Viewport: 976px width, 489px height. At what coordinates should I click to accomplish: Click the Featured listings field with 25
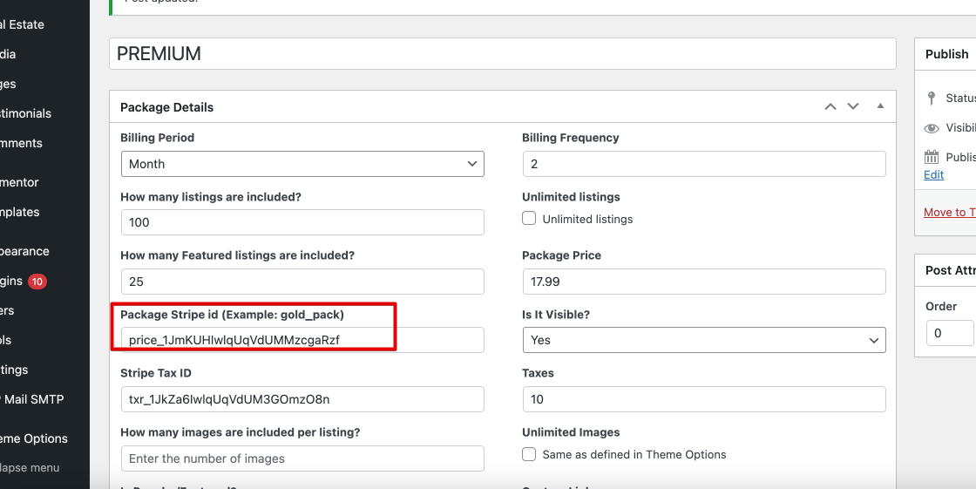click(302, 282)
